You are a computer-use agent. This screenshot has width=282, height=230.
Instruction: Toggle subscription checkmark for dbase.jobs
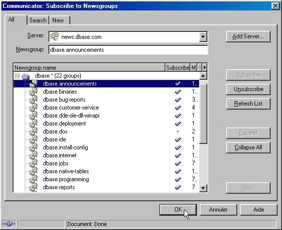click(x=178, y=163)
